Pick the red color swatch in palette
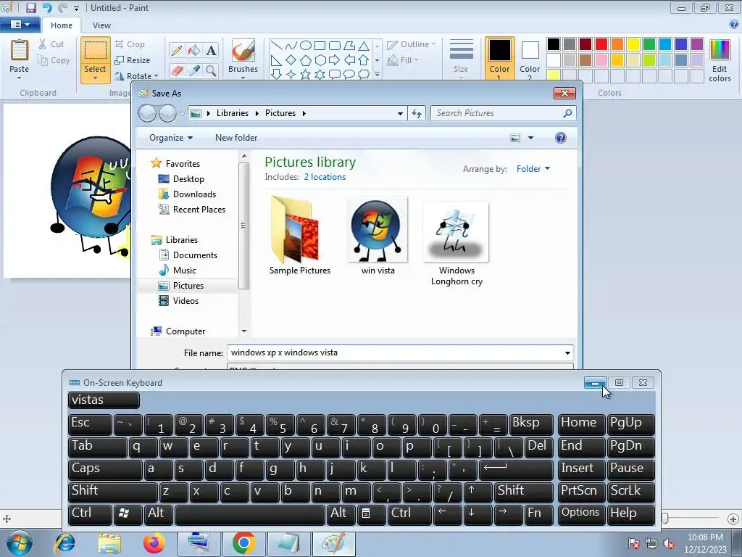This screenshot has height=557, width=742. pyautogui.click(x=601, y=44)
